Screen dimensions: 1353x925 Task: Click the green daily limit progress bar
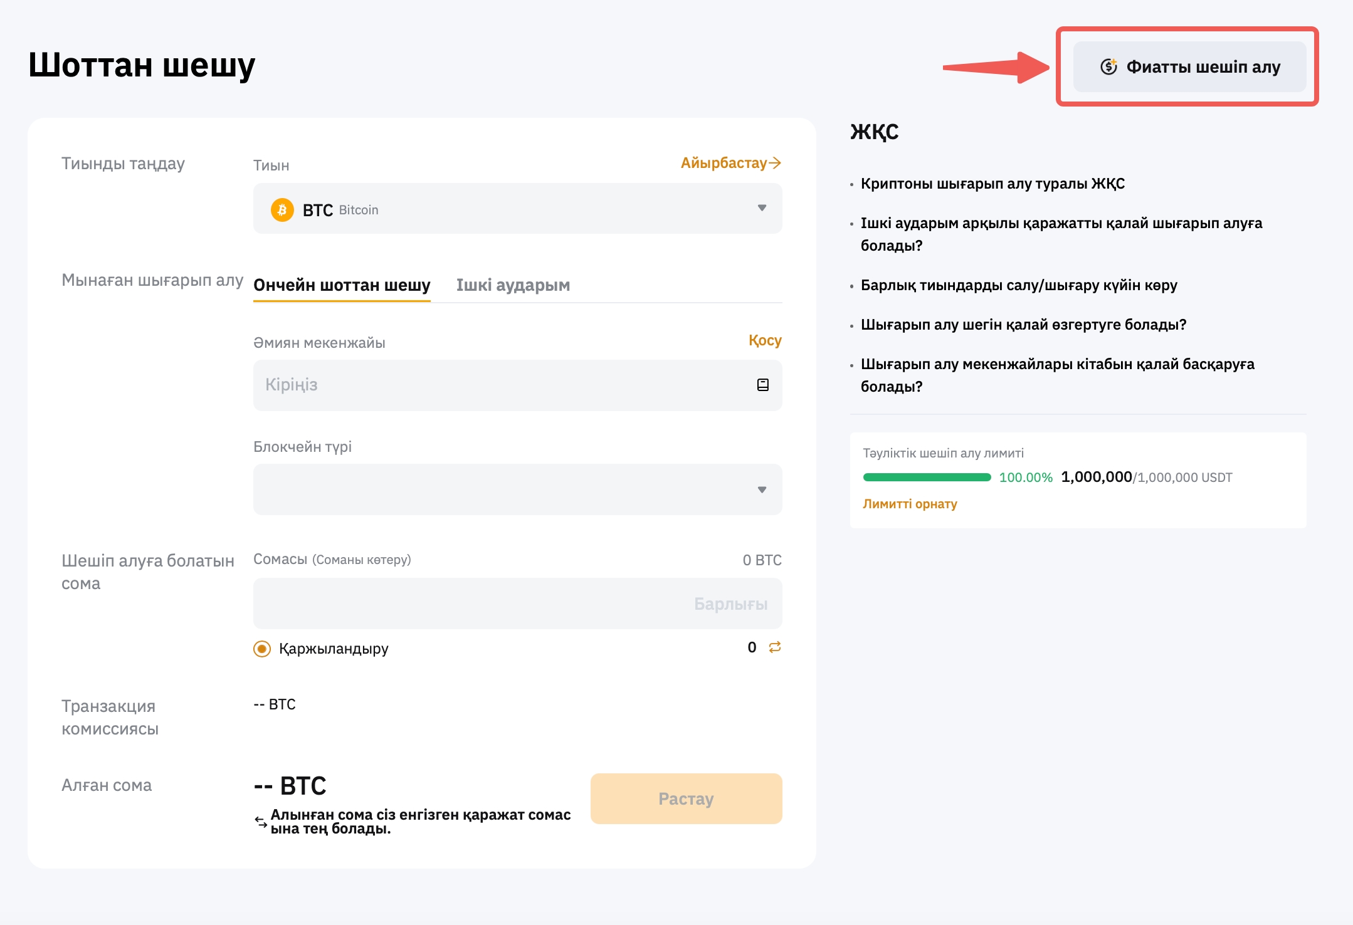927,478
